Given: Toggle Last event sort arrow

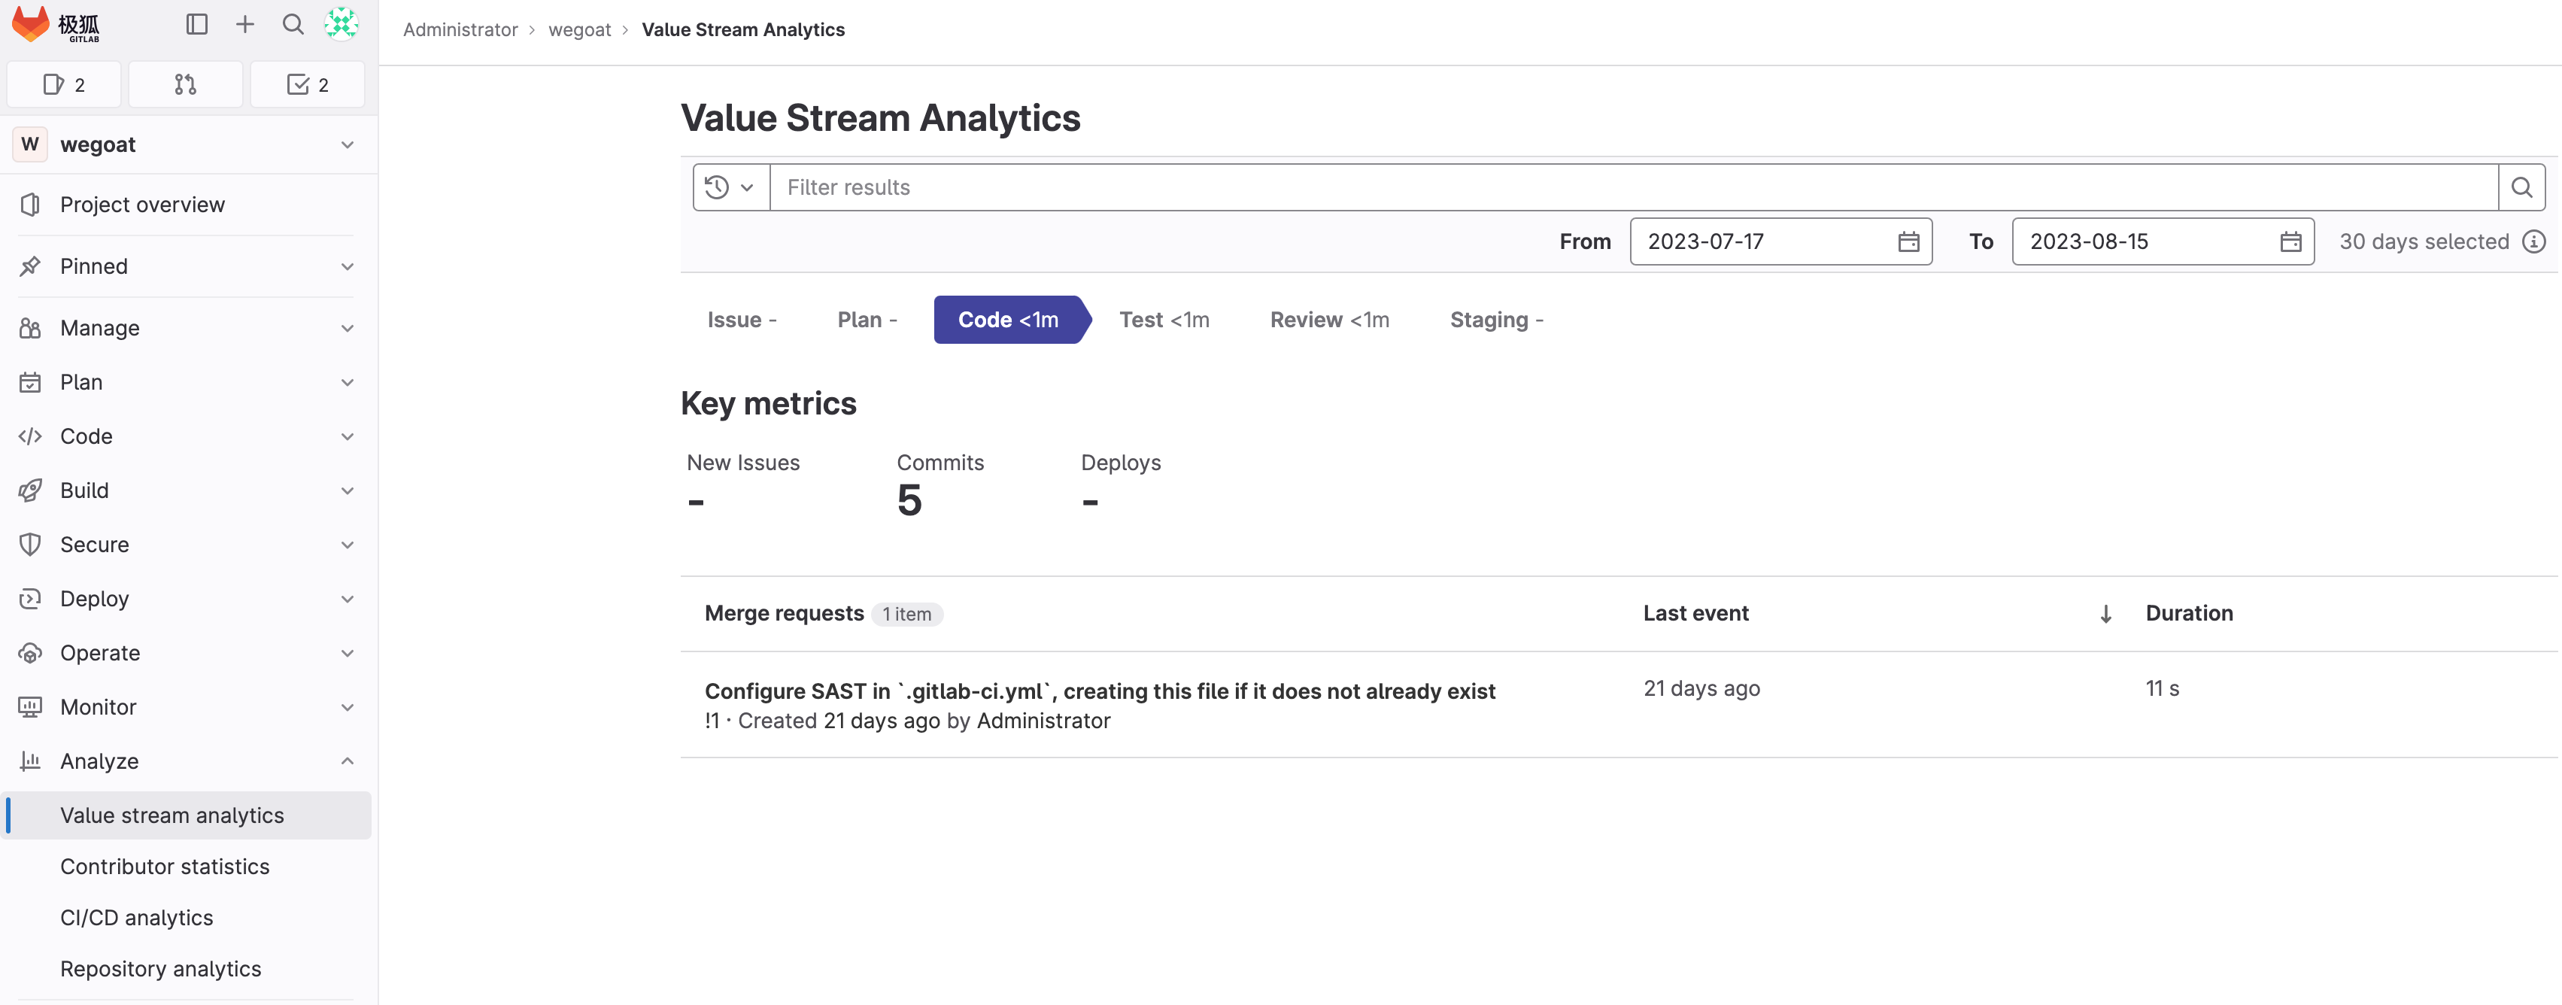Looking at the screenshot, I should click(x=2105, y=614).
